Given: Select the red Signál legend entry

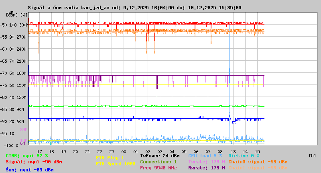Looking at the screenshot, I should pos(34,162).
